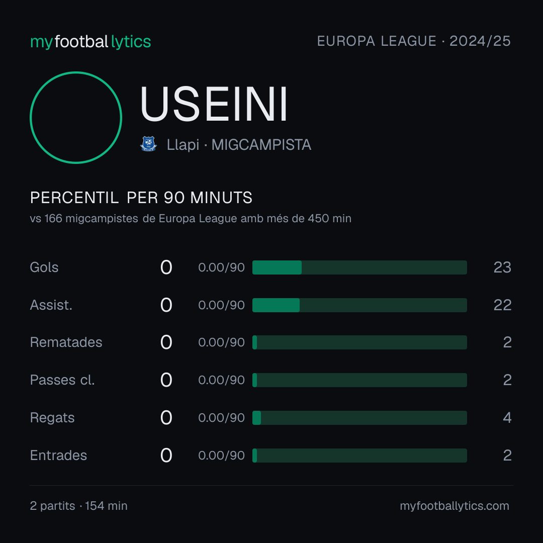
Task: Open the myfootballytics logo
Action: pos(90,42)
